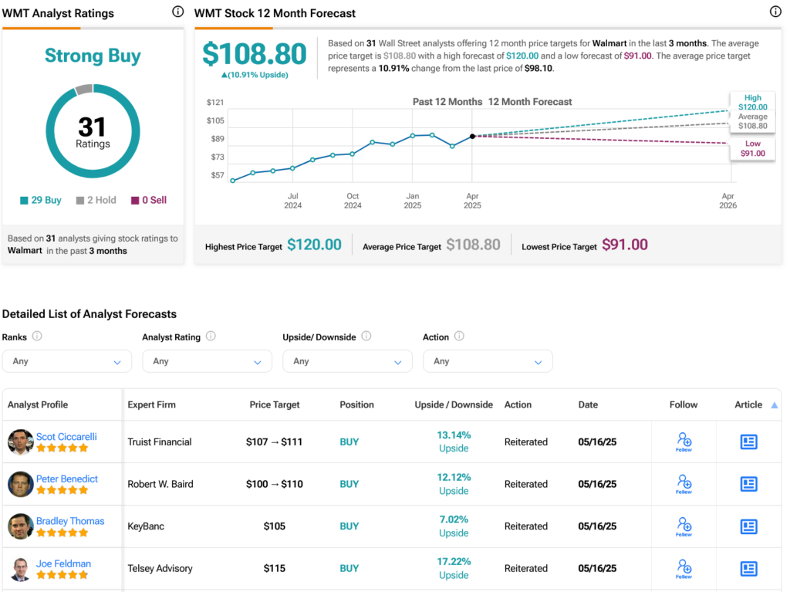Click the "$107 → $111" price target cell
This screenshot has height=592, width=790.
(x=274, y=441)
